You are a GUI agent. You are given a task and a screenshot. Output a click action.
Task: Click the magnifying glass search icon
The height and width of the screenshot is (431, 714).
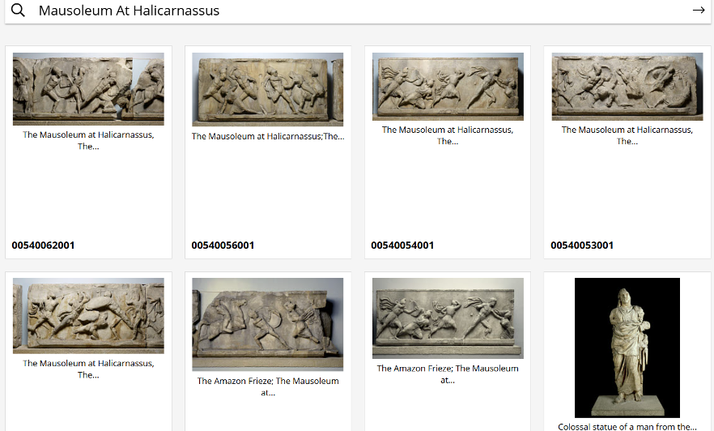coord(18,10)
